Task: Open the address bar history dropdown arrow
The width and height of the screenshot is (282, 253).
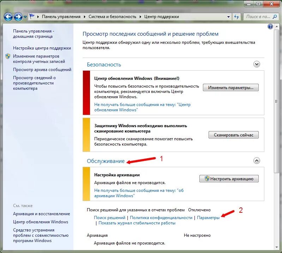Action: tap(228, 17)
